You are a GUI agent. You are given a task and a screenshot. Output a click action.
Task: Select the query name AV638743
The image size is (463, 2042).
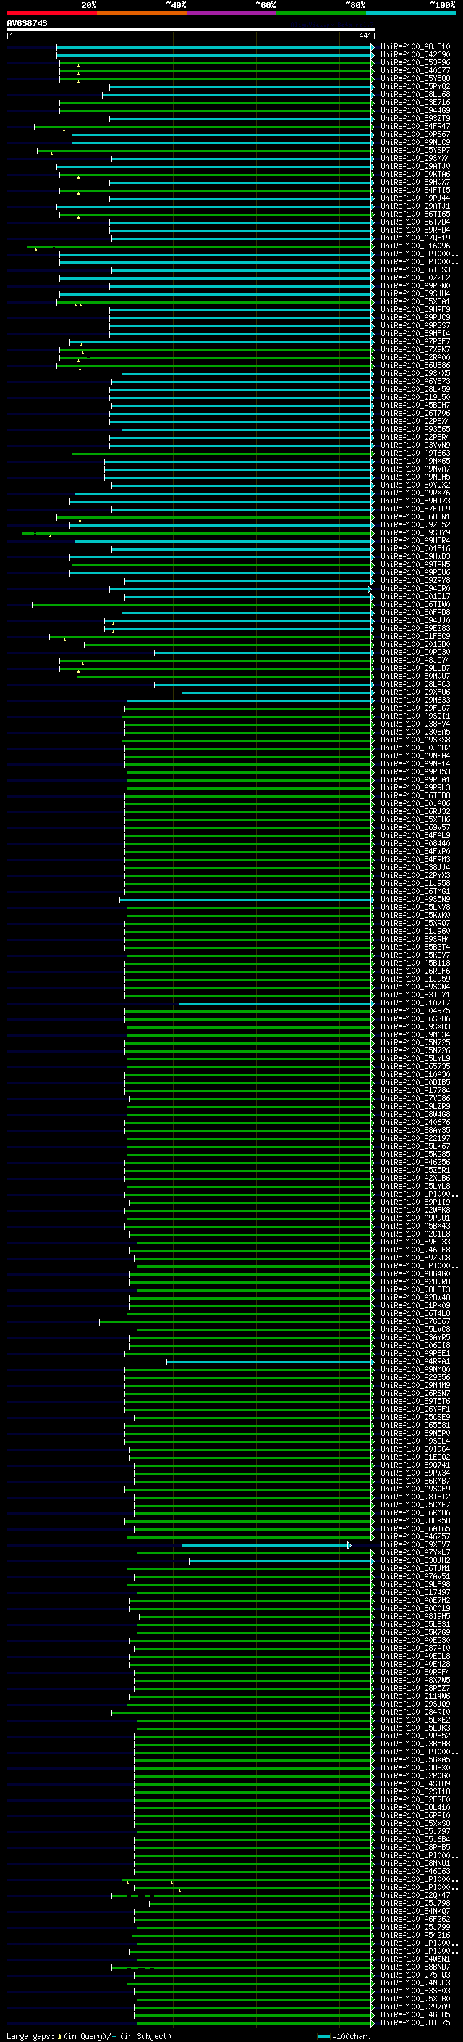point(27,24)
